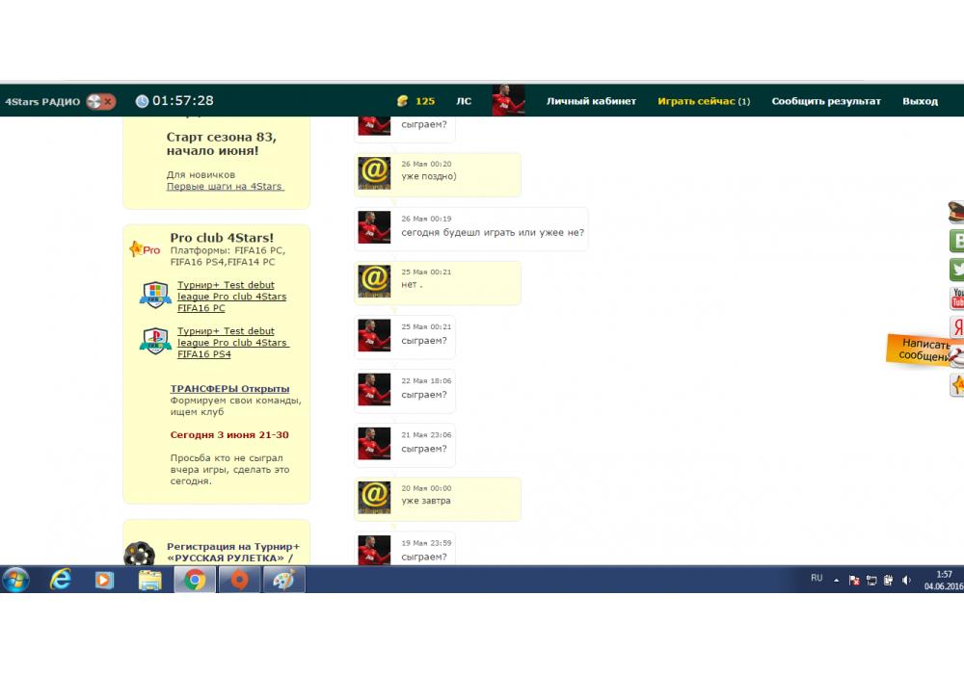Click the Twitter icon in the side panel
Image resolution: width=964 pixels, height=674 pixels.
click(x=957, y=270)
